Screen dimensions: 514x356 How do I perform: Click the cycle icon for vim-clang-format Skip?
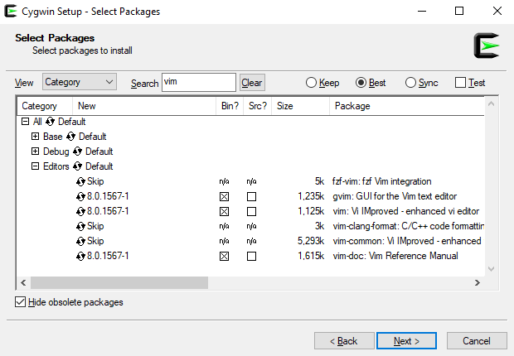coord(80,226)
